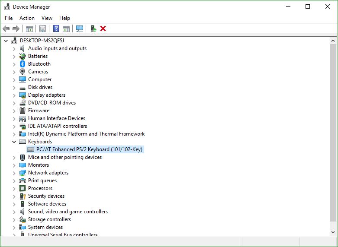
Task: Select the Software devices label
Action: pos(47,204)
